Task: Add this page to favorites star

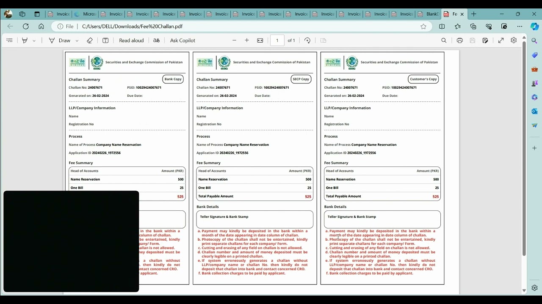Action: pos(423,26)
